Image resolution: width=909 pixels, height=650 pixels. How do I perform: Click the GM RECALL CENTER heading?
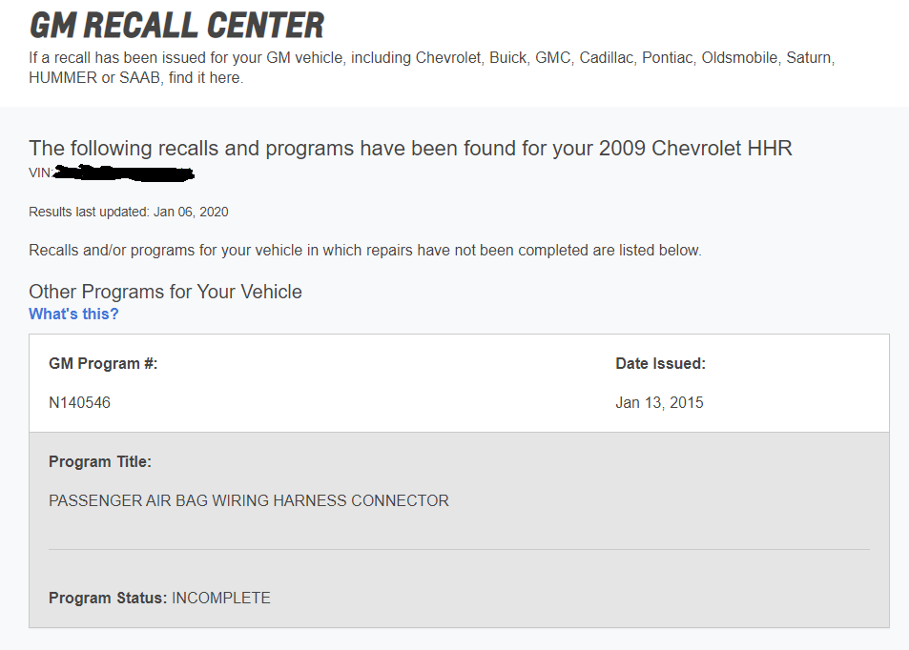tap(176, 25)
